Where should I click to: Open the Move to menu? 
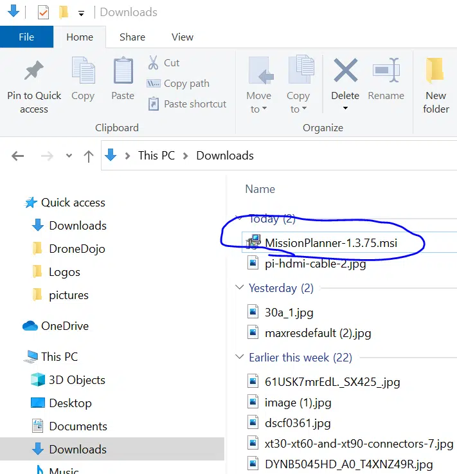[x=259, y=86]
